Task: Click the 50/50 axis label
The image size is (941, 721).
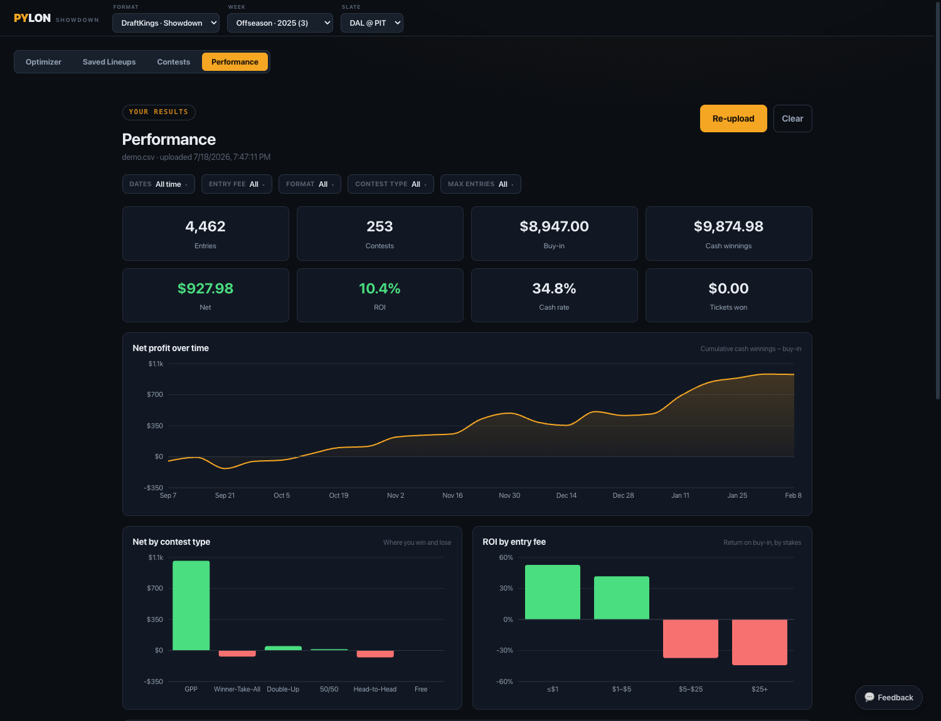Action: pyautogui.click(x=329, y=689)
